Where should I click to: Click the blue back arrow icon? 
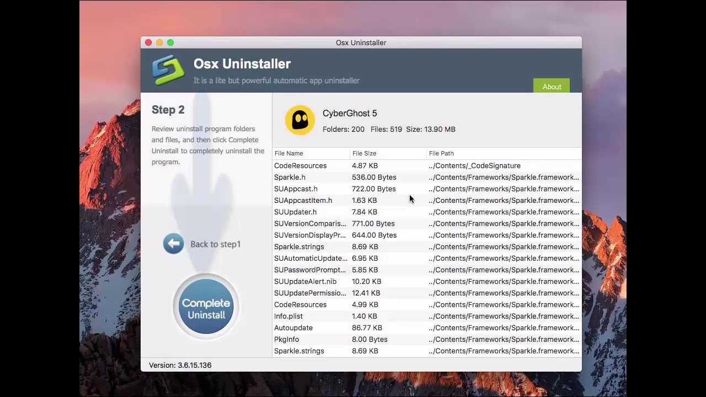point(173,244)
